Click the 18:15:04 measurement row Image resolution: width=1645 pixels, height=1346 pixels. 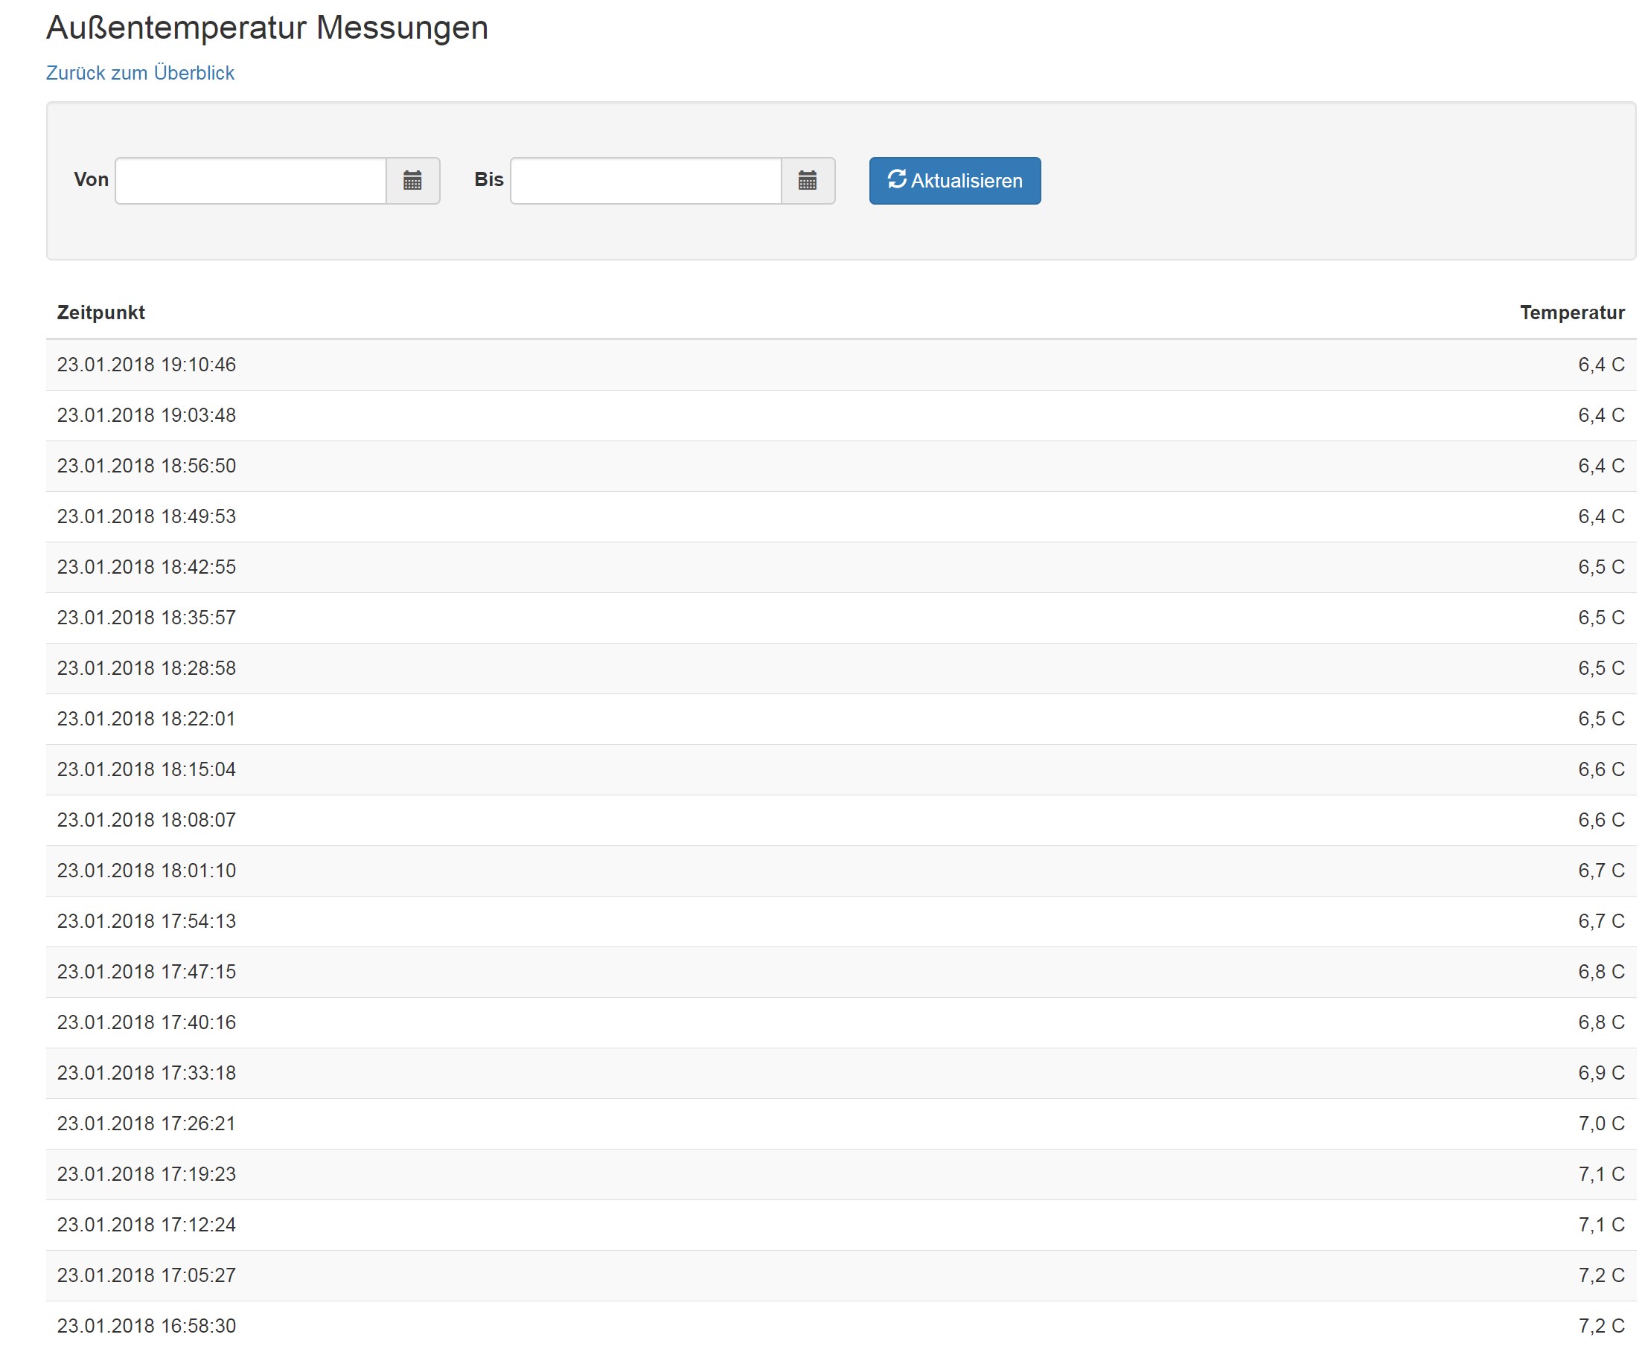point(147,769)
